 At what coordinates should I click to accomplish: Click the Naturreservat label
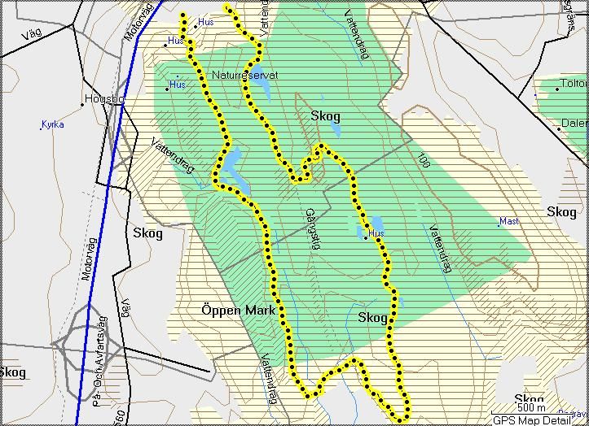click(244, 75)
